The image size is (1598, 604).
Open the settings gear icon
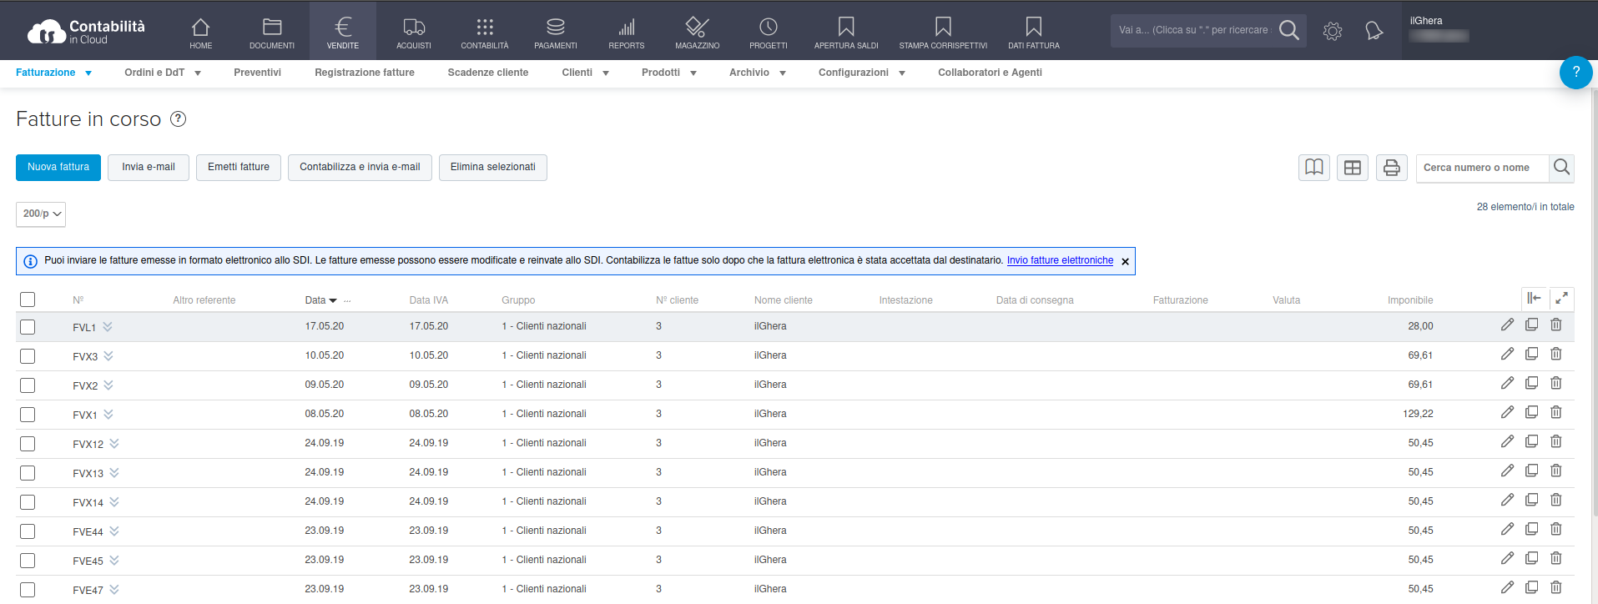point(1333,31)
